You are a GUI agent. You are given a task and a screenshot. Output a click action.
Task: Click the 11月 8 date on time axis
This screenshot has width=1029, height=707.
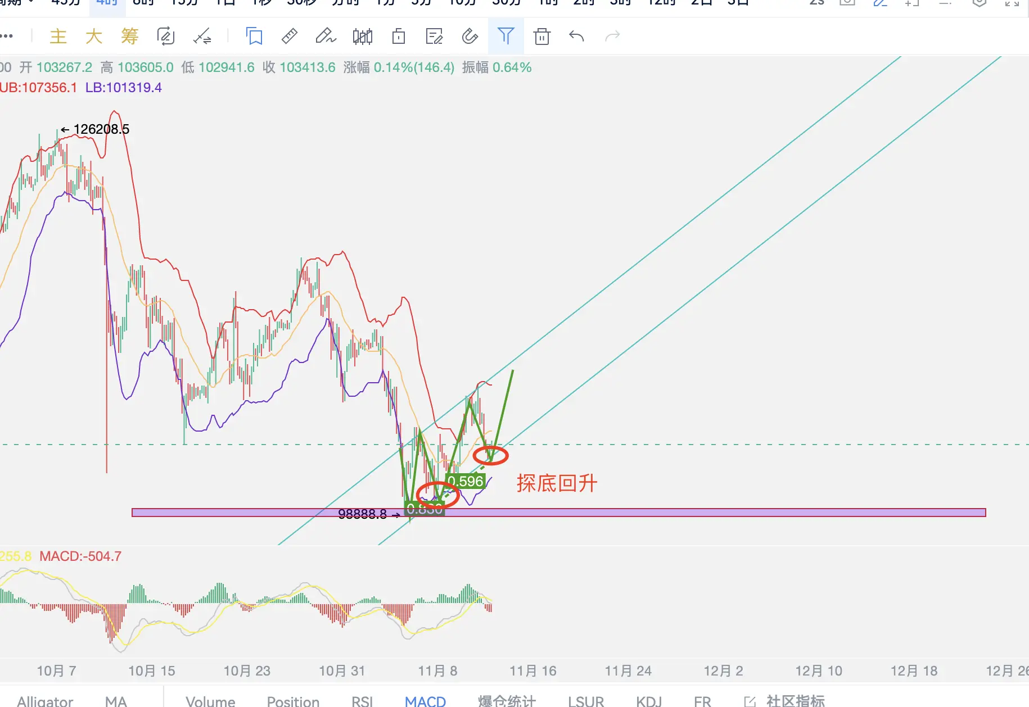(437, 671)
